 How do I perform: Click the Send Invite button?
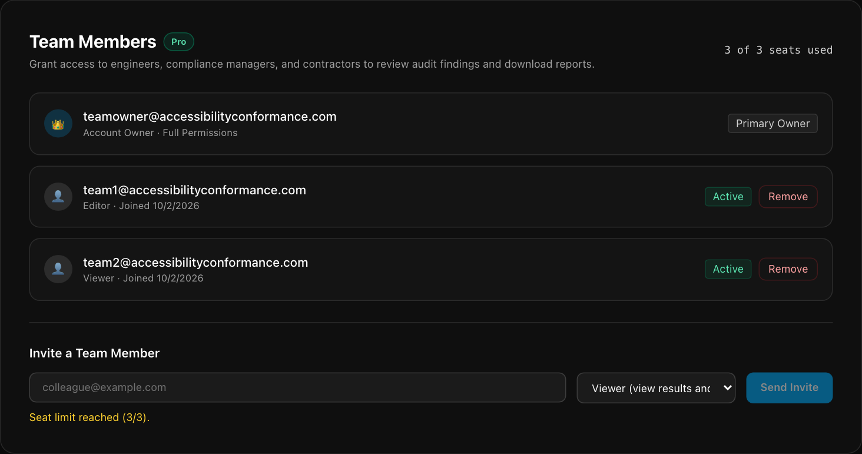[789, 387]
